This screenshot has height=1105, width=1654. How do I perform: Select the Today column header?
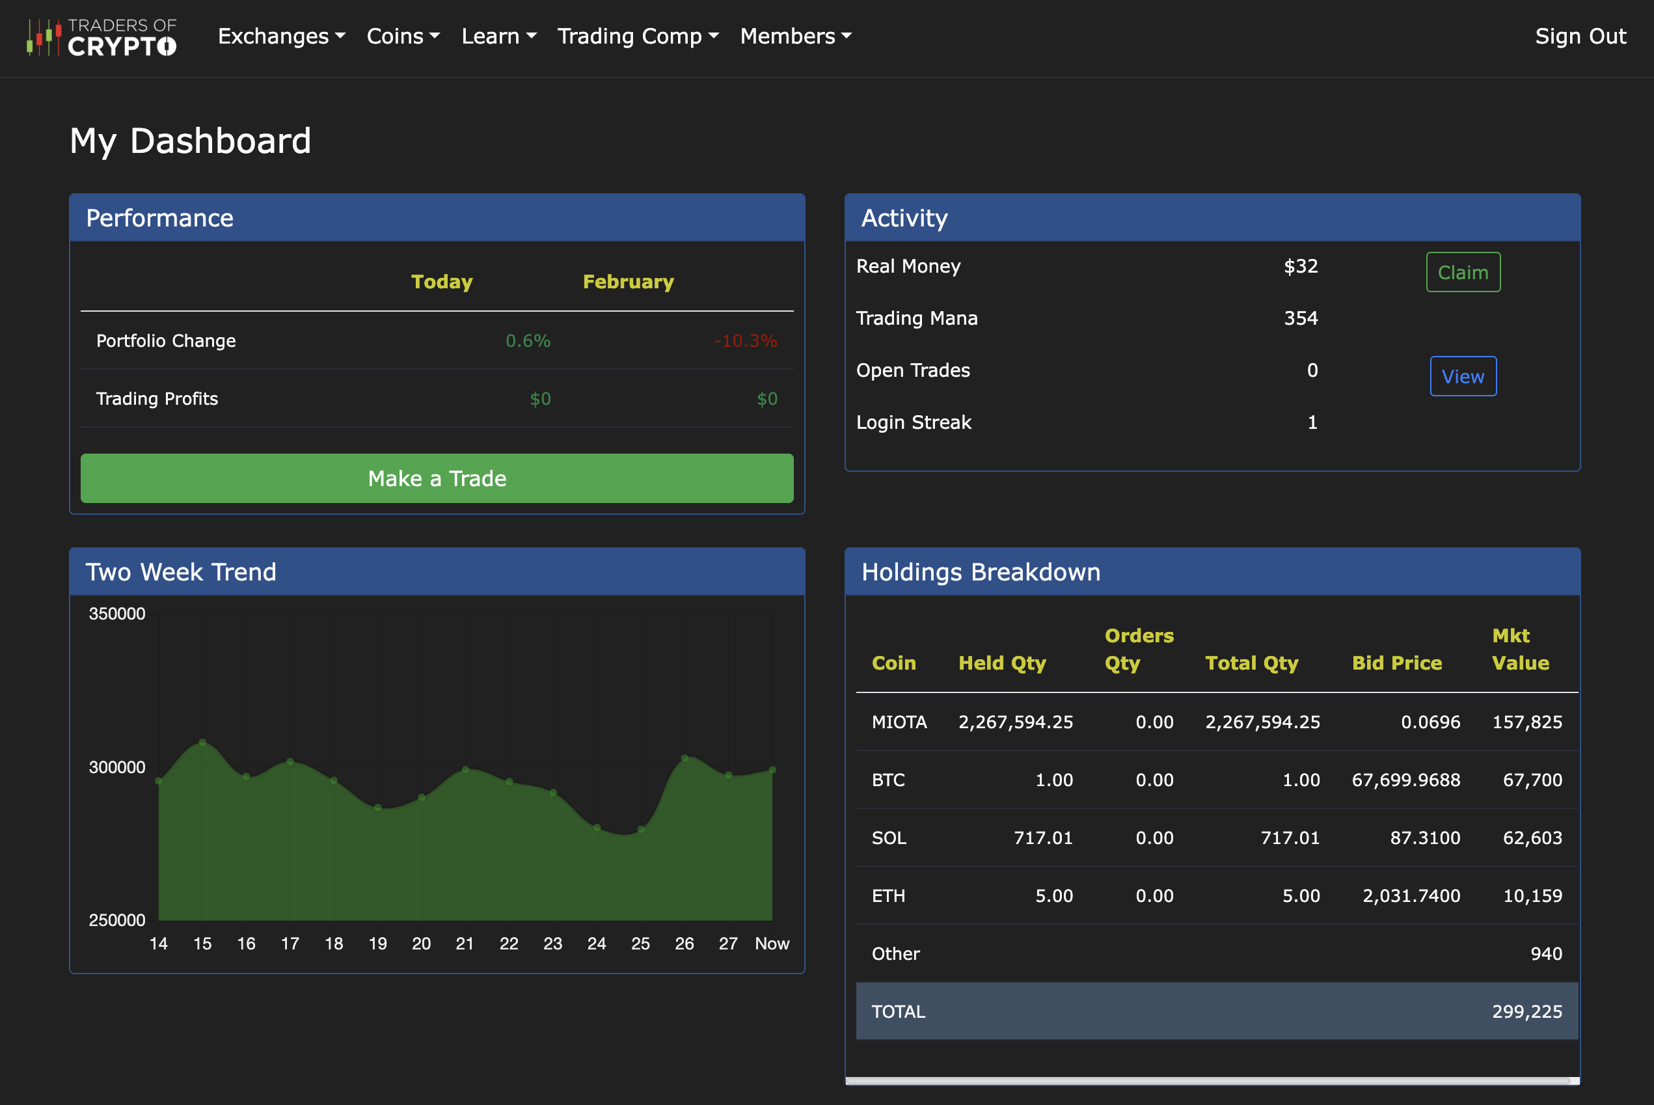(x=442, y=281)
